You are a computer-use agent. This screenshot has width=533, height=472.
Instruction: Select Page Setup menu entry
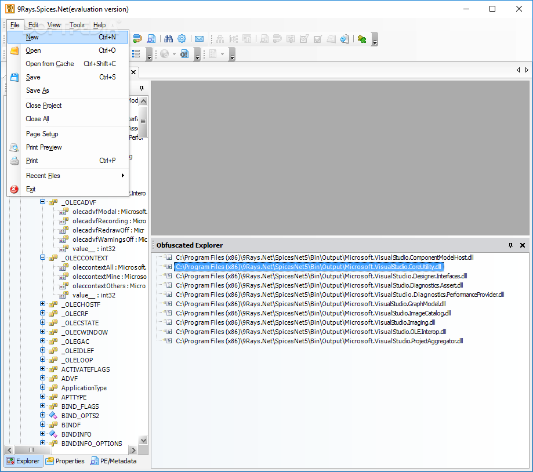click(68, 134)
